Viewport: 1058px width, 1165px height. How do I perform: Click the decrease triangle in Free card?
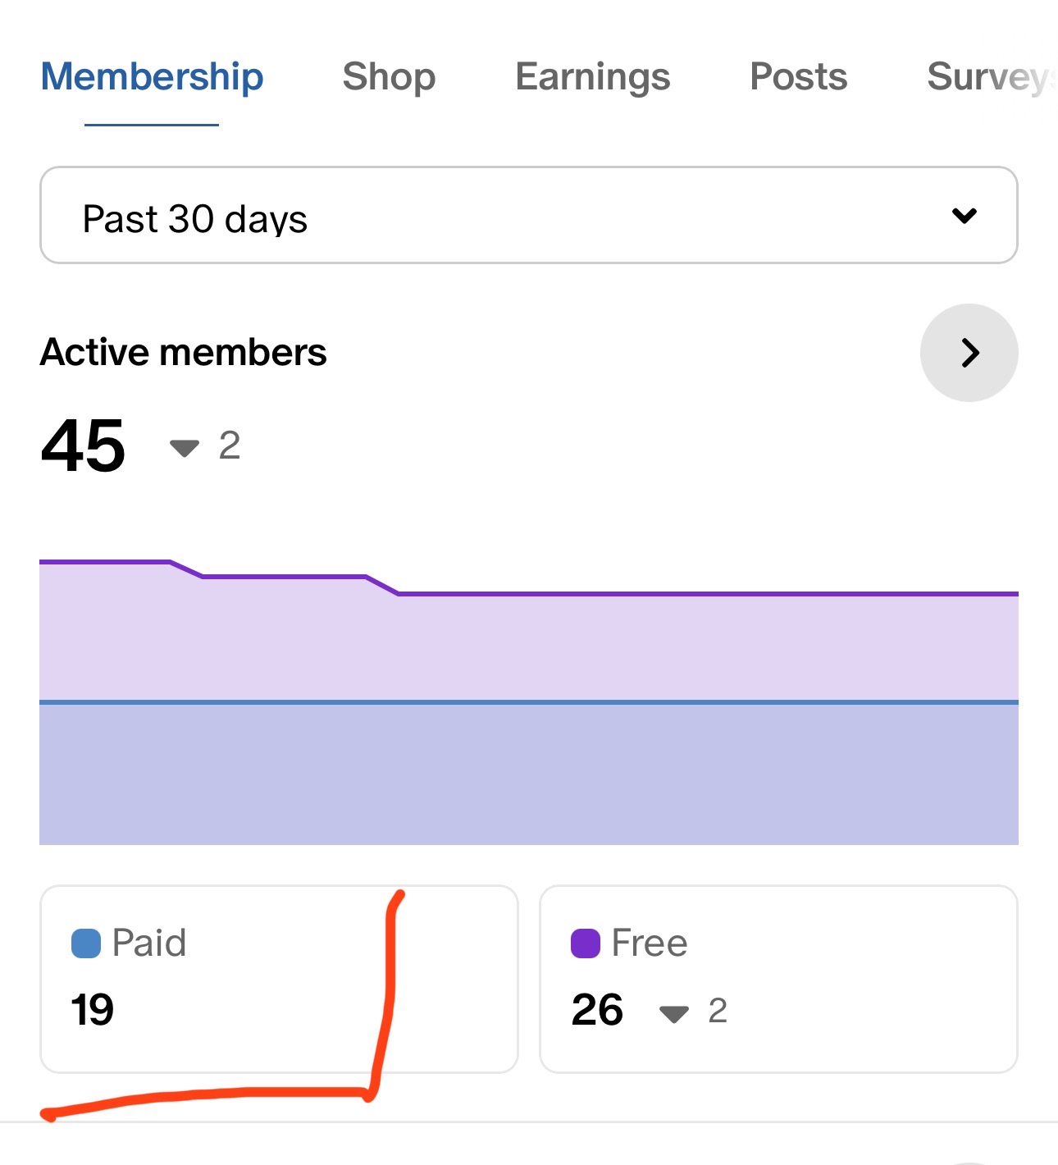pyautogui.click(x=674, y=1015)
